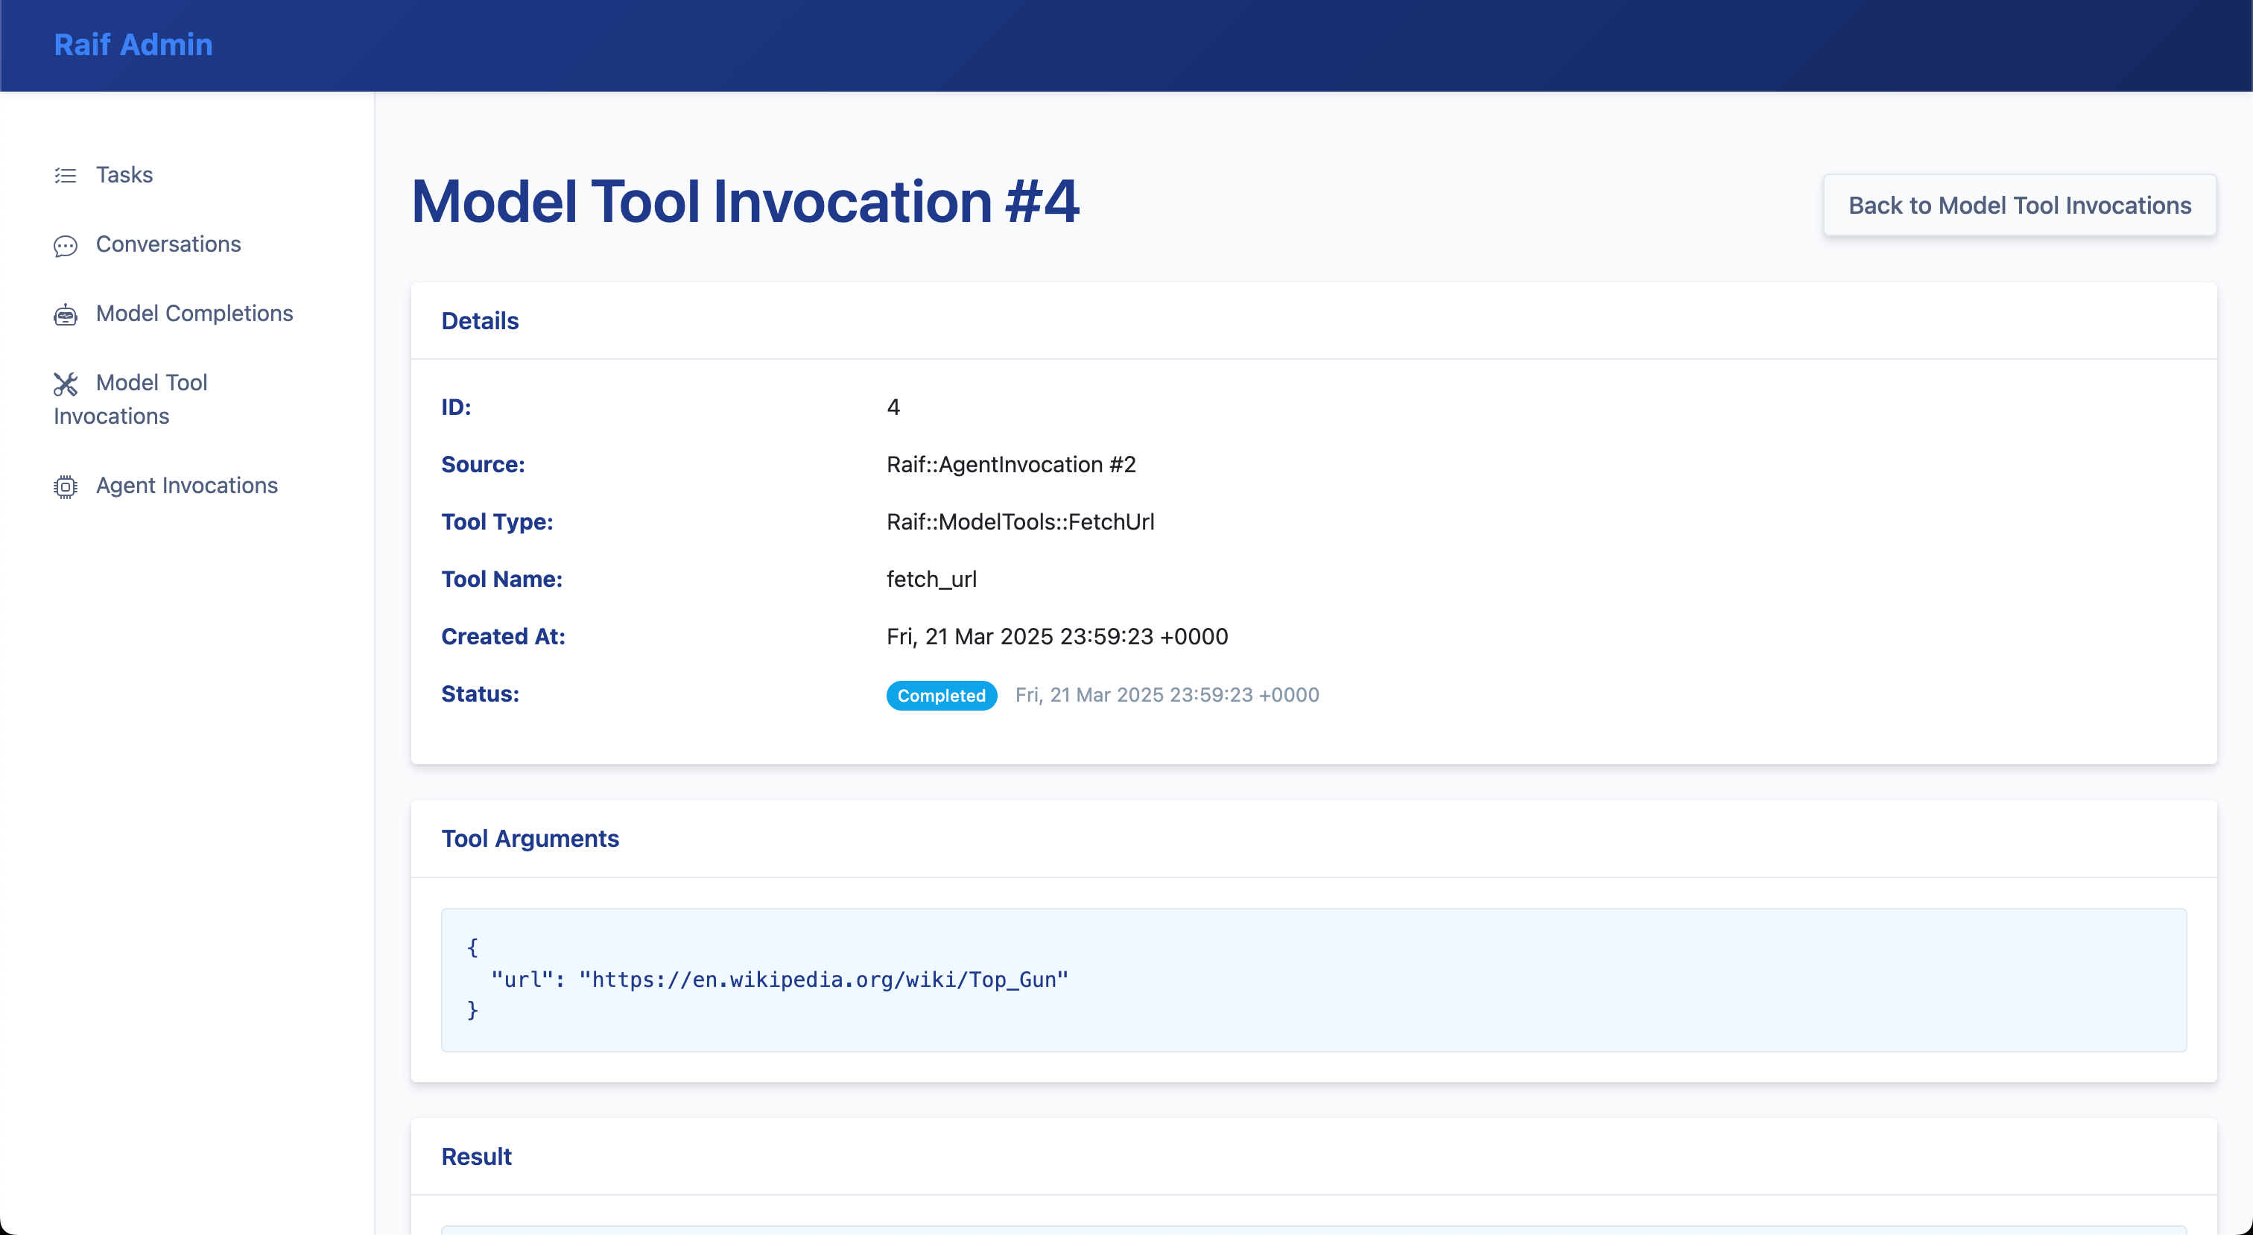Click the Conversations chat bubble icon
2253x1235 pixels.
[66, 246]
